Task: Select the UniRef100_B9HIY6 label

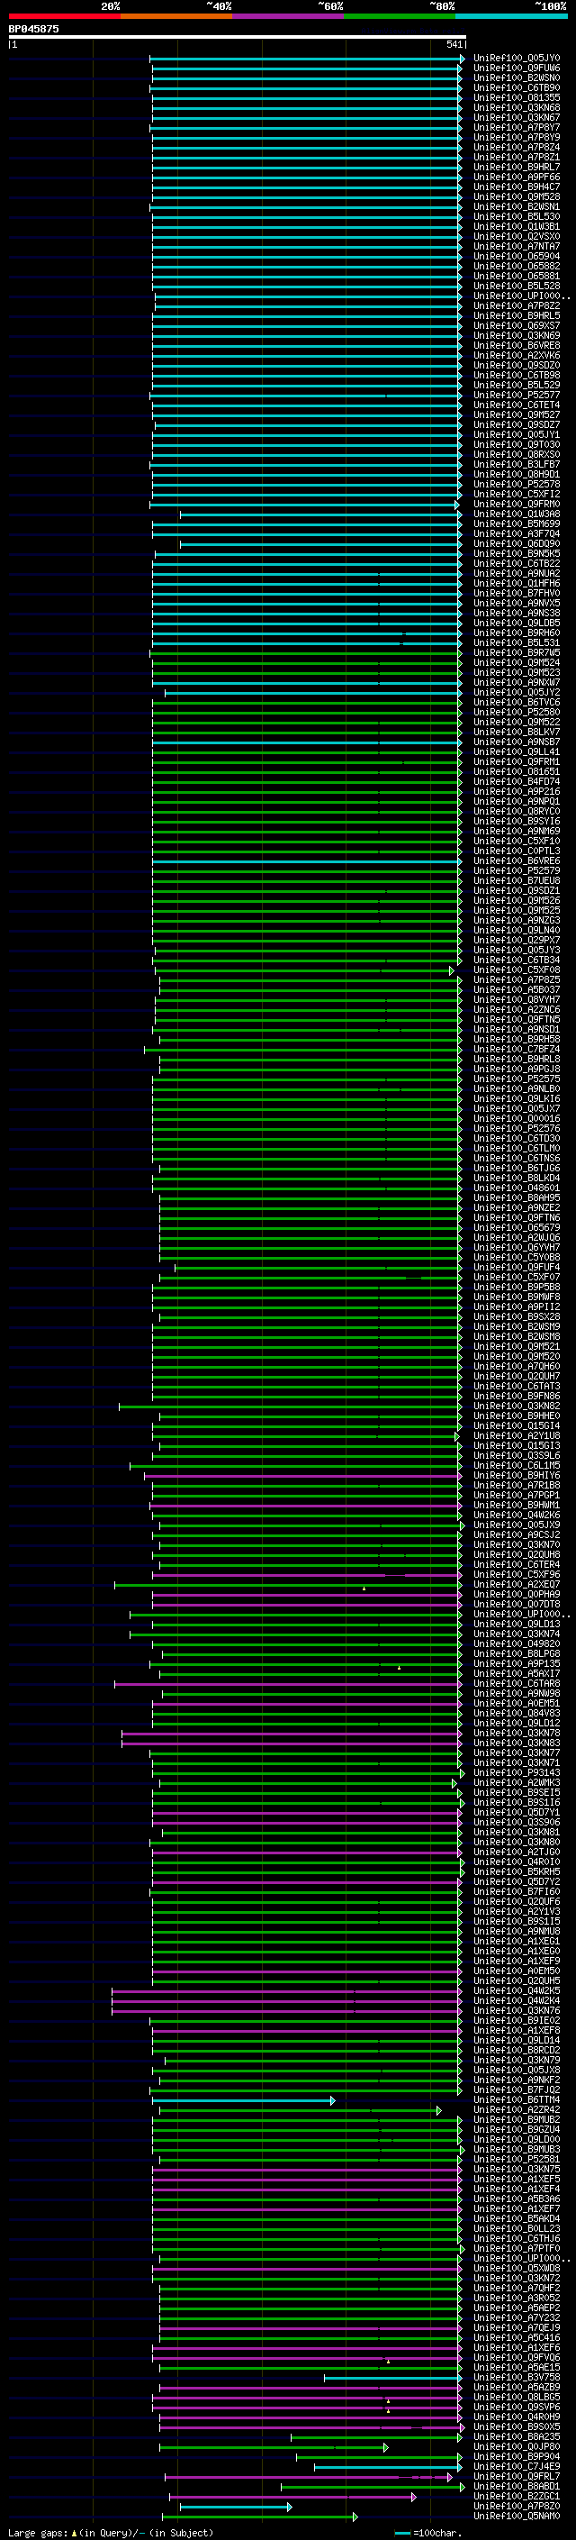Action: pyautogui.click(x=517, y=1476)
